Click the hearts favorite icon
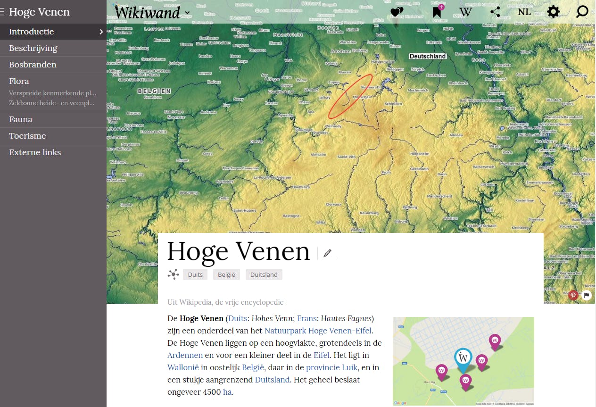This screenshot has width=596, height=407. pyautogui.click(x=397, y=12)
